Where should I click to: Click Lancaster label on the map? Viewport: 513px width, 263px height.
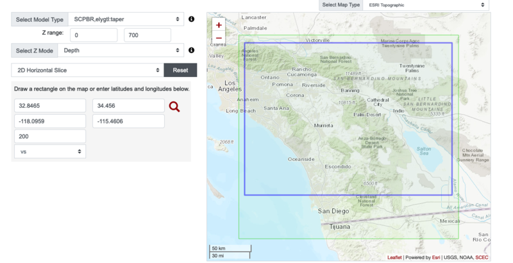tap(254, 17)
